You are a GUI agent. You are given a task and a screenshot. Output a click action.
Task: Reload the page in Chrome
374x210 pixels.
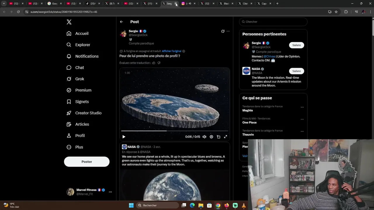point(18,12)
